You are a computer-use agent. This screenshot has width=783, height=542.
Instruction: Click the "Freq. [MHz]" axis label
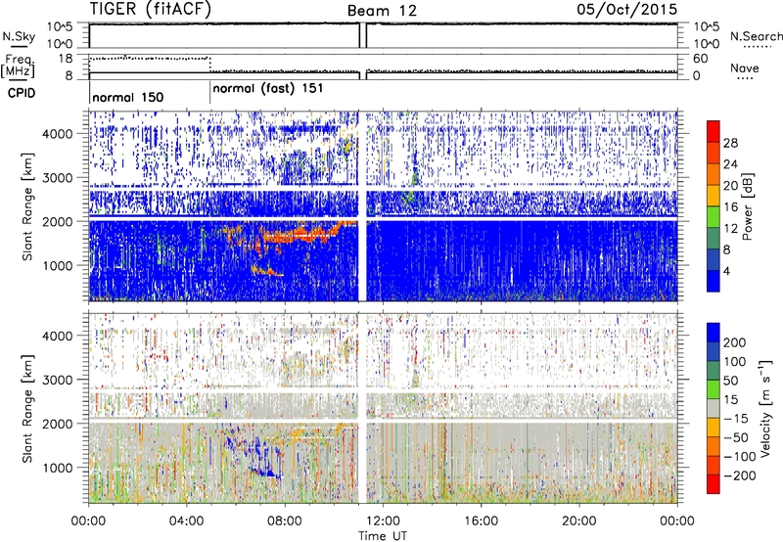pyautogui.click(x=18, y=67)
